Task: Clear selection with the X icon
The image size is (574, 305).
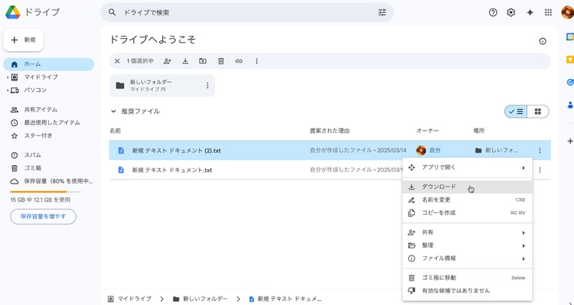Action: (x=117, y=61)
